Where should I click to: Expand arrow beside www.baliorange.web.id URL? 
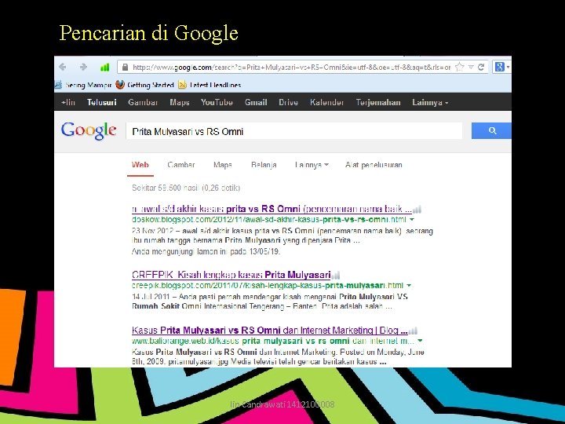pos(420,341)
